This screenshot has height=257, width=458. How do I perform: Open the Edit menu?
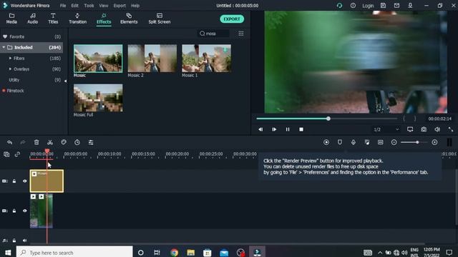click(74, 6)
